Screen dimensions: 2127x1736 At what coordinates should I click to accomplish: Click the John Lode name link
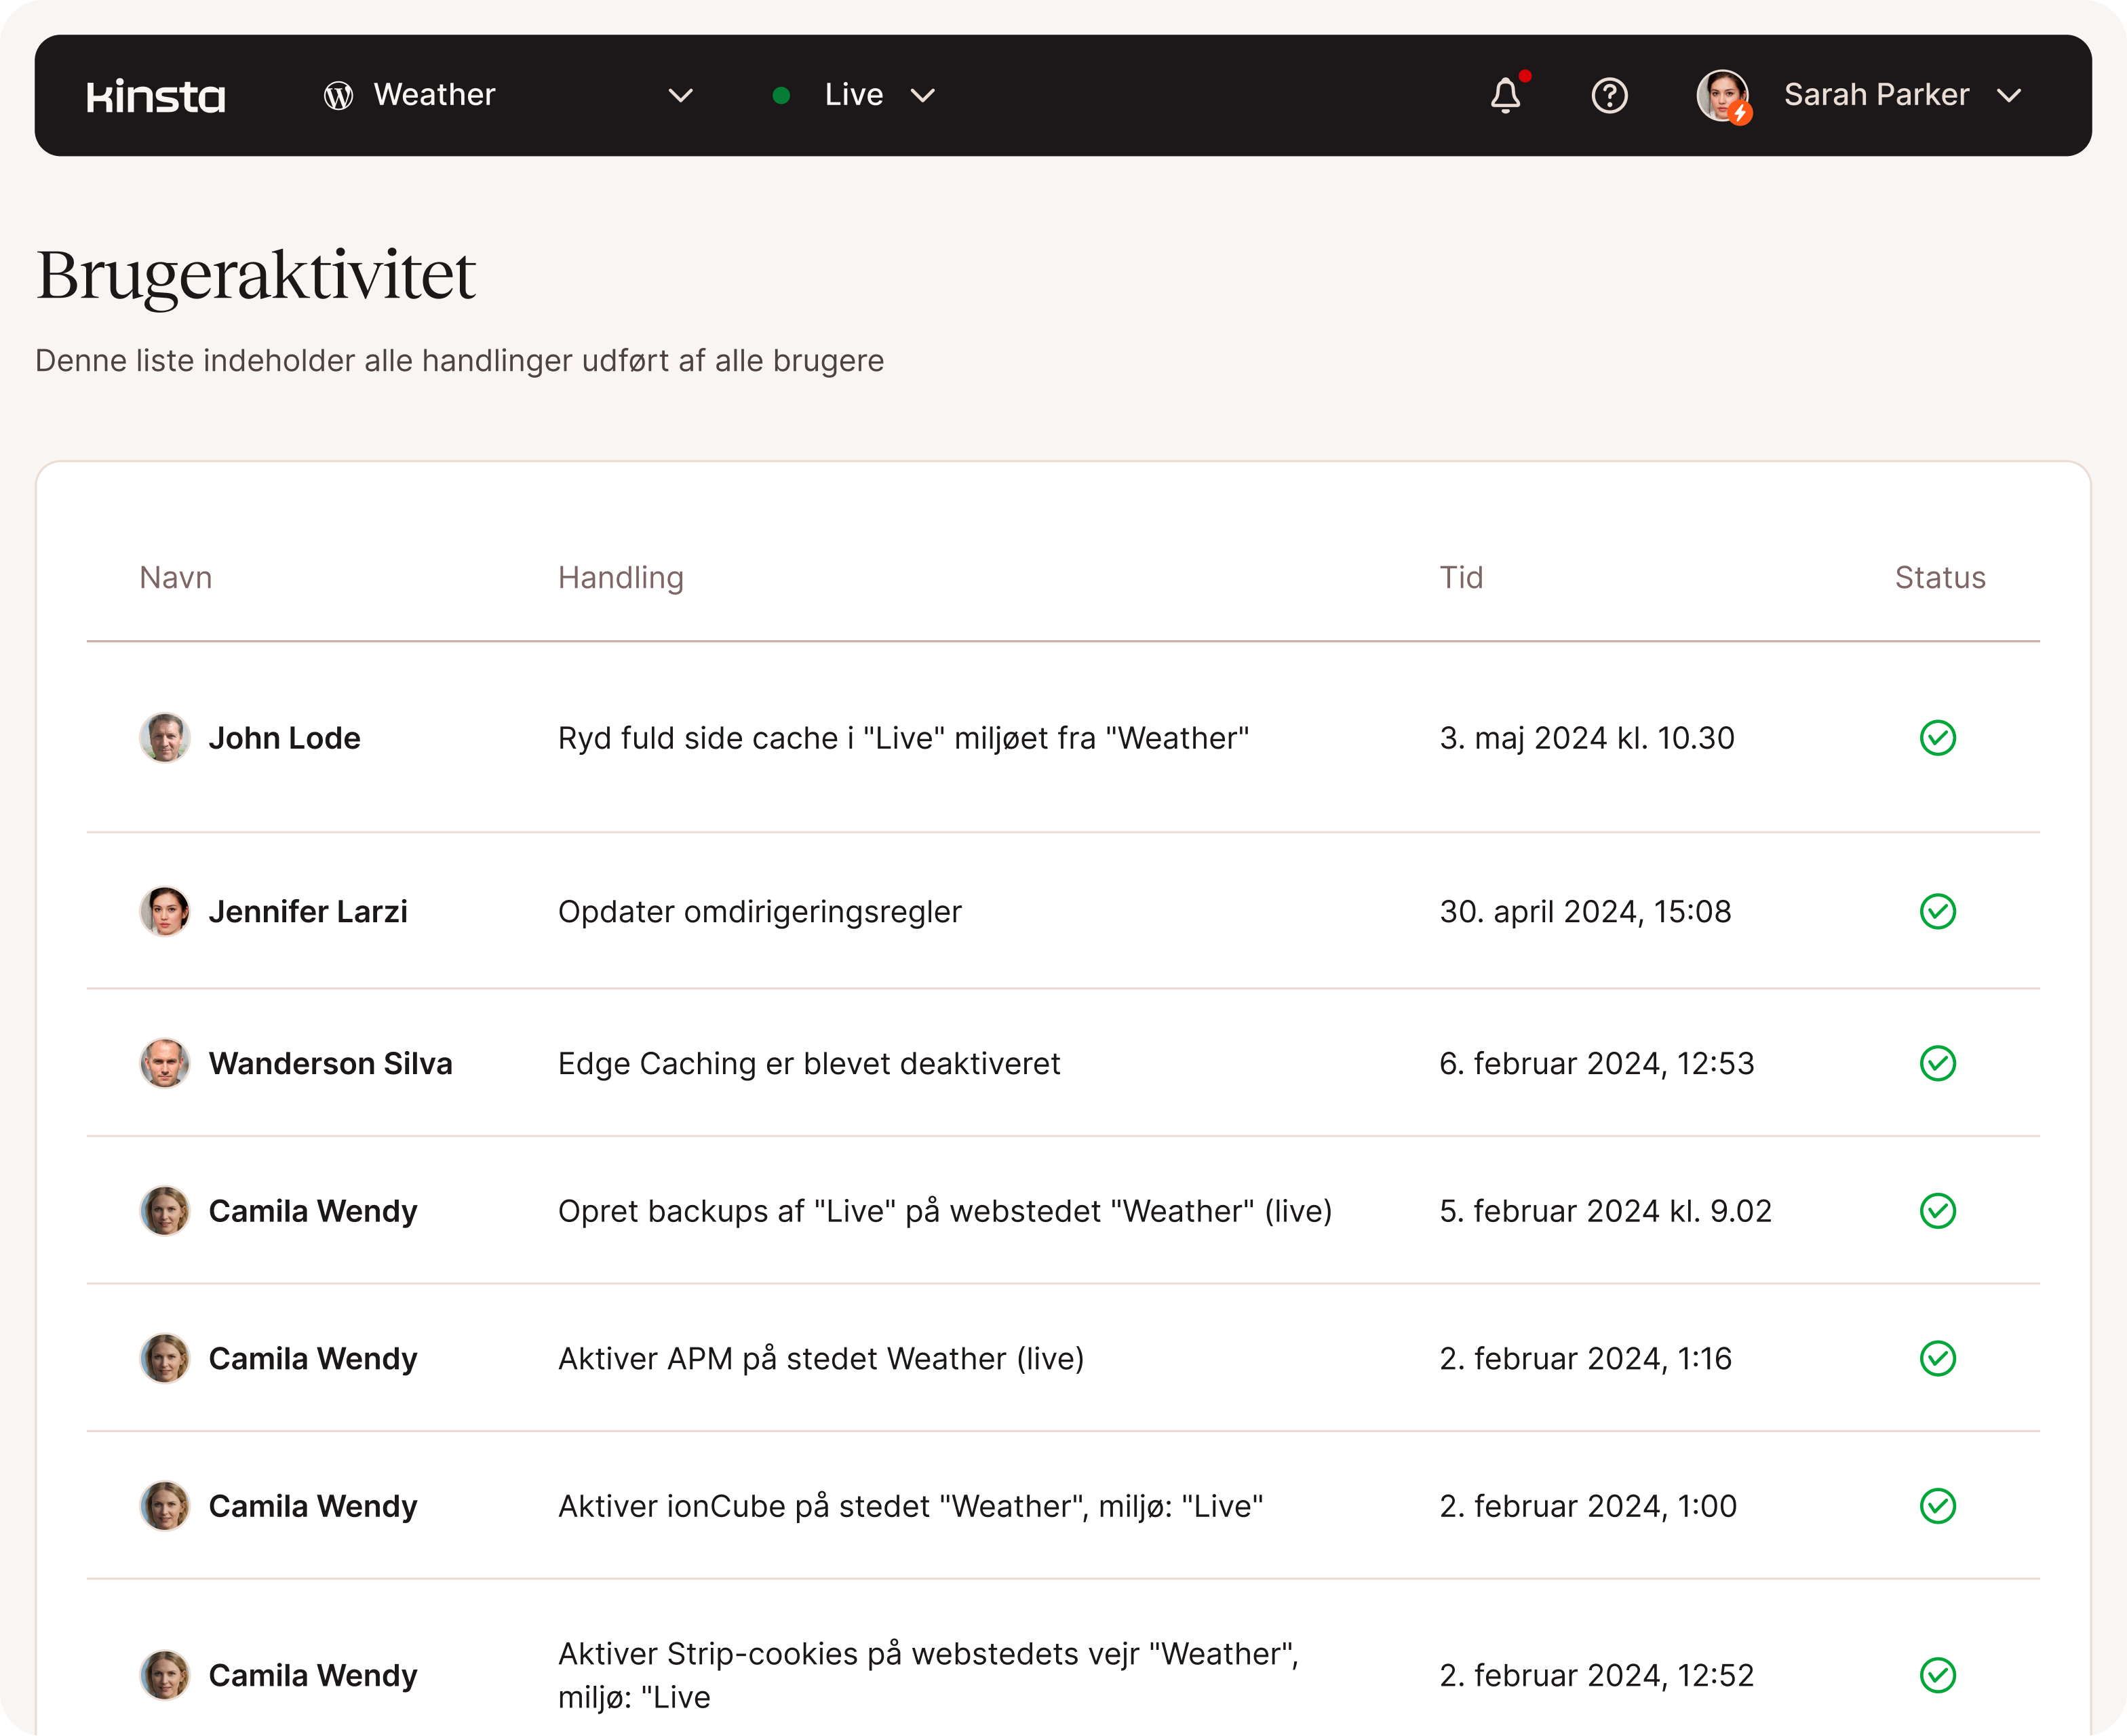pos(284,738)
